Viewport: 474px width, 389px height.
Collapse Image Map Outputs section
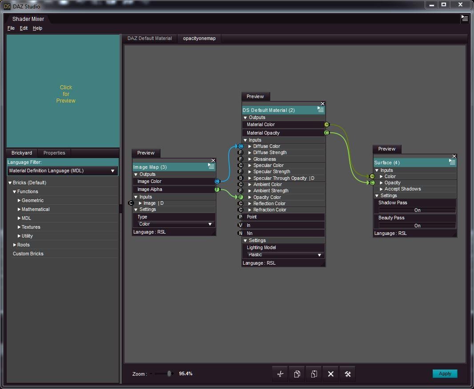pyautogui.click(x=136, y=175)
